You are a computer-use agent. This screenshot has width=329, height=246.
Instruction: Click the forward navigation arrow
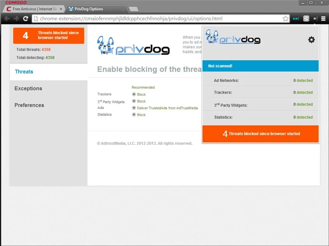pos(16,19)
